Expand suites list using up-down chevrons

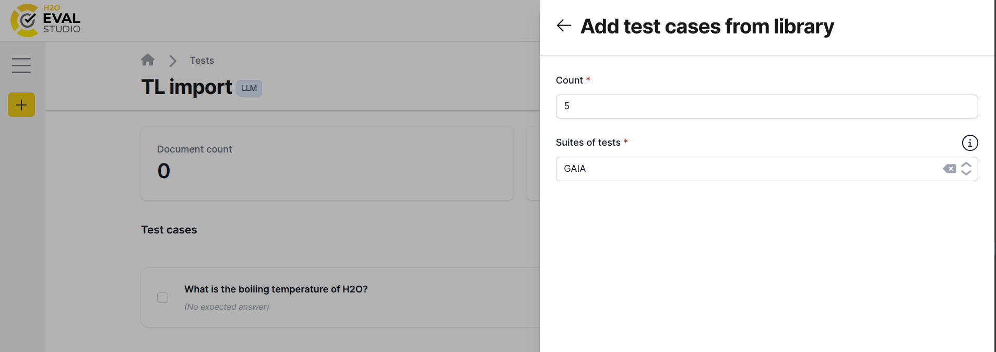point(966,169)
